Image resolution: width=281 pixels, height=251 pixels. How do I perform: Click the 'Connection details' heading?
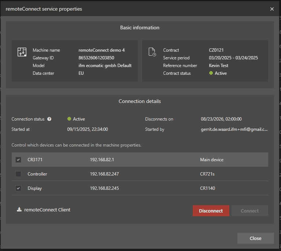click(140, 101)
